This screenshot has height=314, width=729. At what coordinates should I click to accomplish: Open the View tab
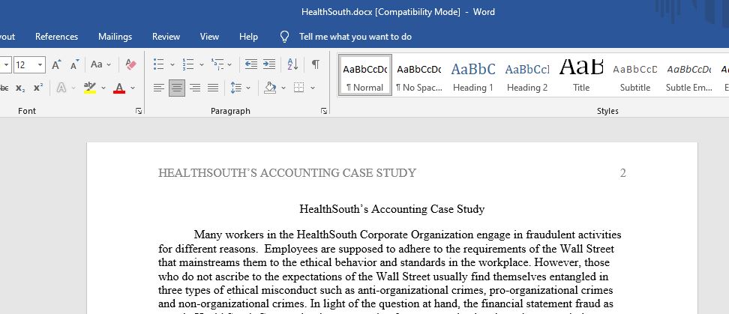209,37
